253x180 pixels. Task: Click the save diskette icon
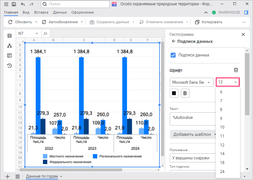[x=14, y=4]
